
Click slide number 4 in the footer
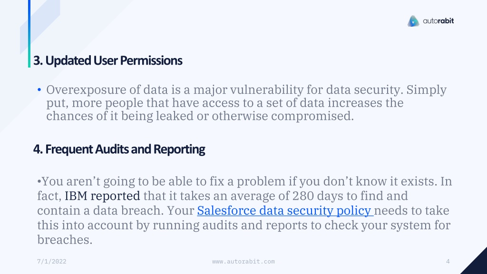pos(448,262)
